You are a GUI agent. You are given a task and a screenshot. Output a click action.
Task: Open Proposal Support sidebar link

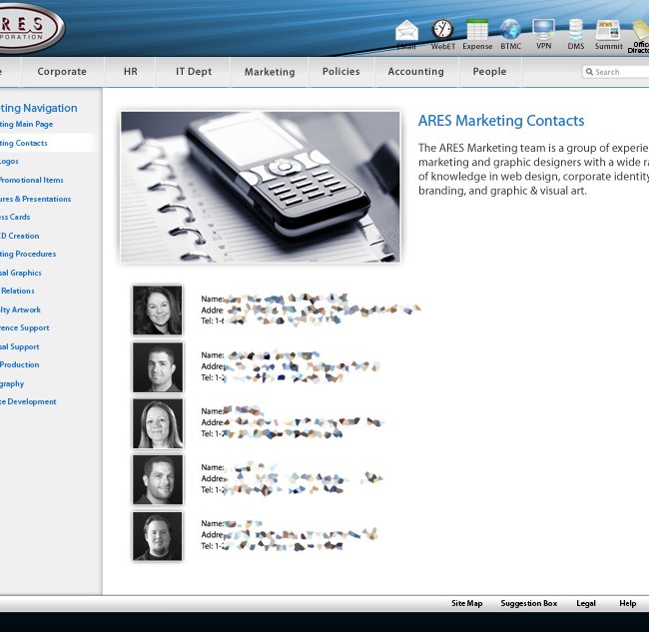click(19, 346)
